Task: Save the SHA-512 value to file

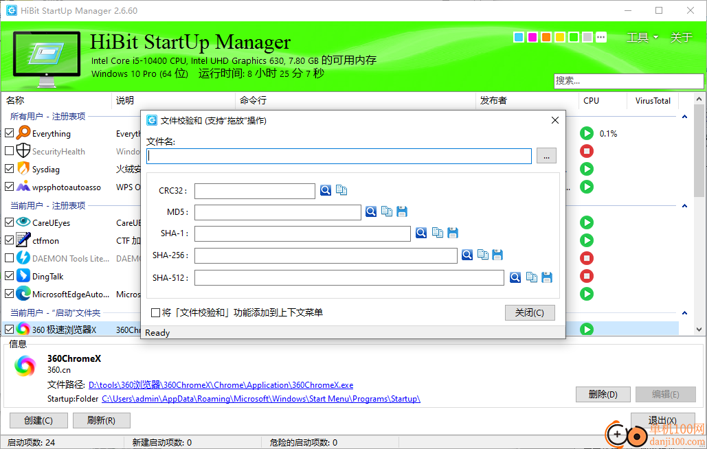Action: pyautogui.click(x=547, y=277)
